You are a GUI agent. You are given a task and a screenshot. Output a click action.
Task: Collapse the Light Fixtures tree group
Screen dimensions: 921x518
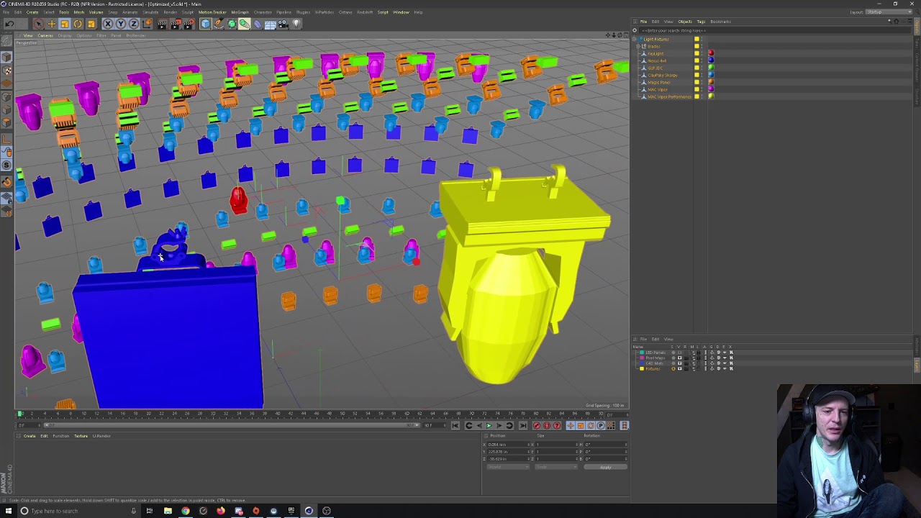point(635,39)
